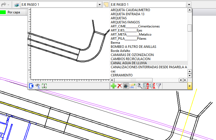This screenshot has height=140, width=216.
Task: Click the layers stack icon
Action: coord(16,5)
